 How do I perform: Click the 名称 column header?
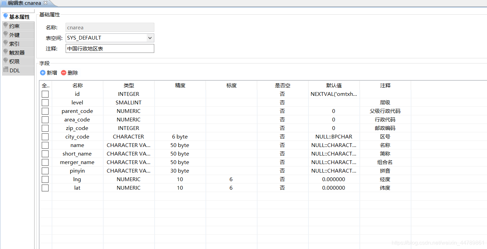(78, 85)
